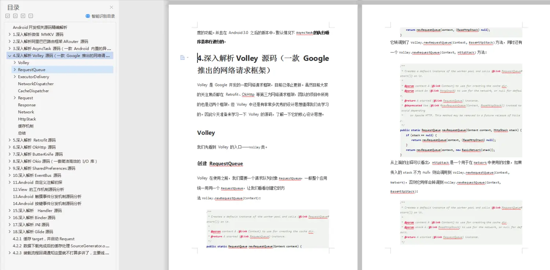This screenshot has width=550, height=270.
Task: Select the Response outline entry
Action: 27,105
